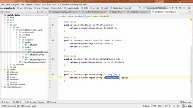Viewport: 193px width, 108px height.
Task: Expand the resources folder node
Action: (11, 64)
